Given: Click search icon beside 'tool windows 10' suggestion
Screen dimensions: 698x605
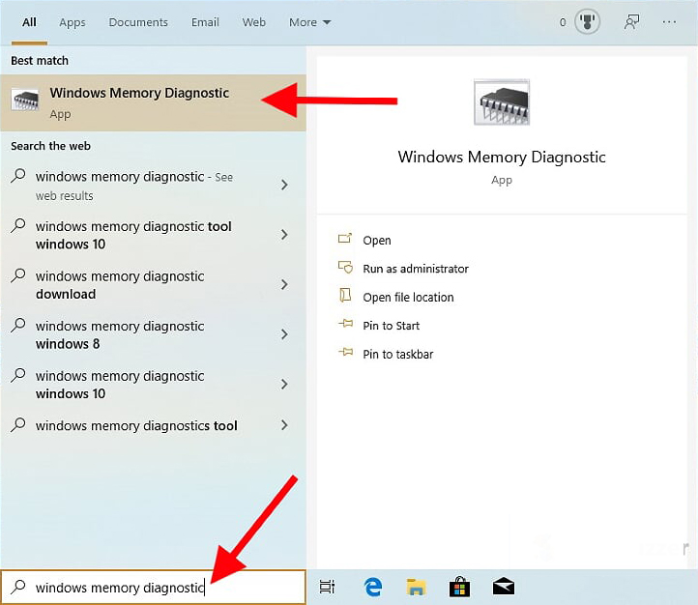Looking at the screenshot, I should tap(18, 225).
